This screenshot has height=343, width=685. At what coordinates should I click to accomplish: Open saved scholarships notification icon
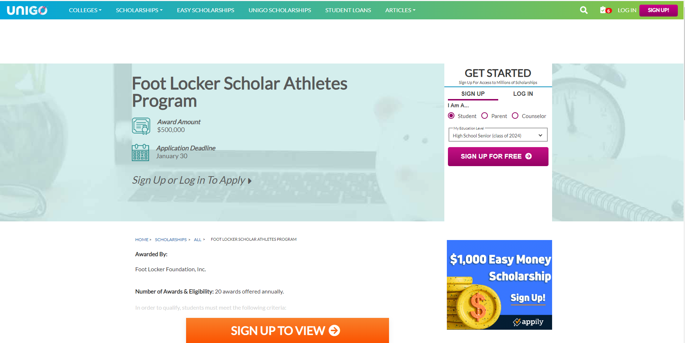pyautogui.click(x=605, y=10)
